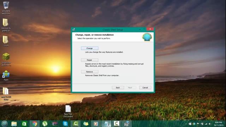Open Skype from the taskbar
Screen dimensions: 226x127
[x=65, y=124]
